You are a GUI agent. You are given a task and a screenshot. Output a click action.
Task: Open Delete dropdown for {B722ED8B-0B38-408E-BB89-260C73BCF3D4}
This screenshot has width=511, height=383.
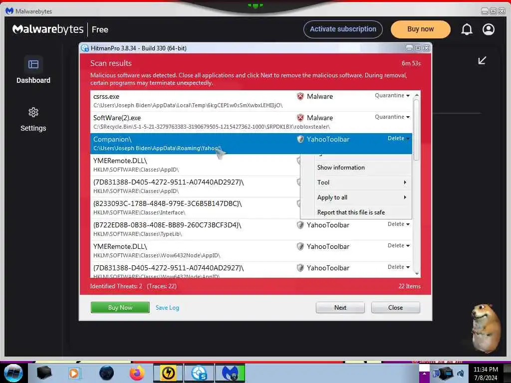[399, 224]
